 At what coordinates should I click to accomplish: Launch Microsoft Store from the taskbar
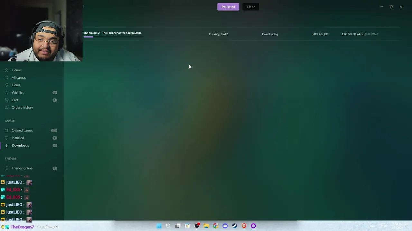[187, 226]
